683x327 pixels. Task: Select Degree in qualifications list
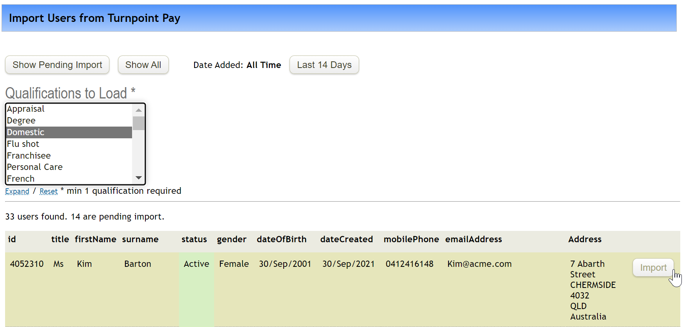(x=69, y=121)
